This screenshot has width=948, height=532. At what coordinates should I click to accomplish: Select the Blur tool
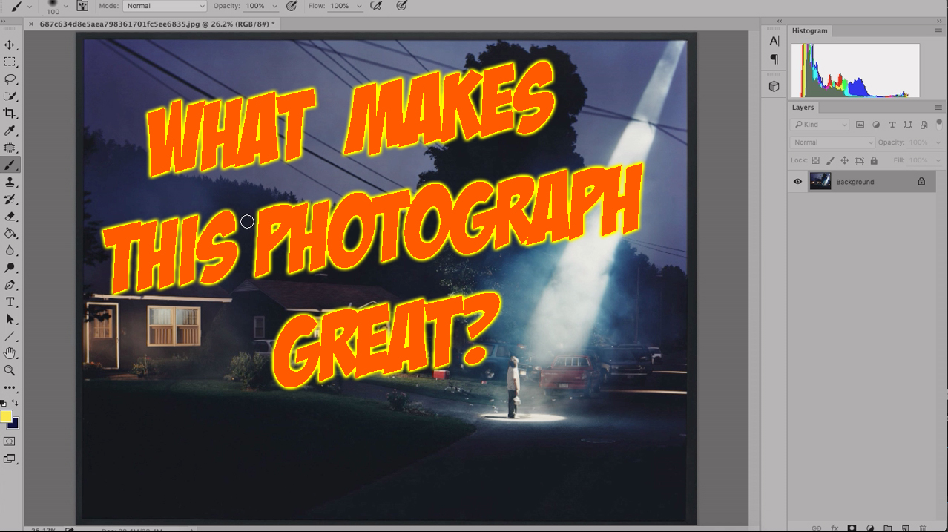(10, 251)
